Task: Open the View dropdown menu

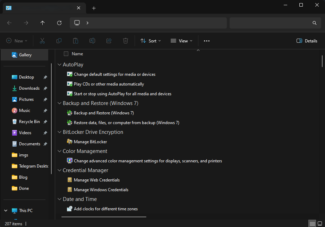Action: click(x=181, y=41)
